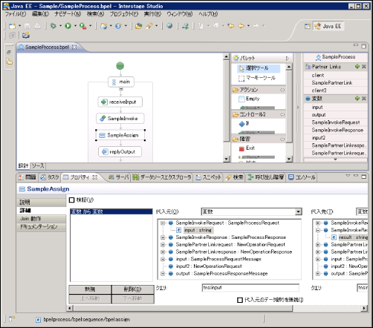Collapse the main sequence minus toggle
This screenshot has height=328, width=373.
pos(121,89)
